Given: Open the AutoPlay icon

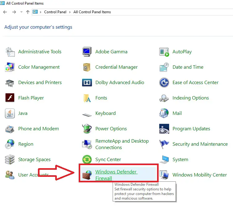Looking at the screenshot, I should click(x=164, y=52).
